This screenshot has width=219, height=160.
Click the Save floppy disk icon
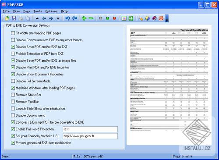point(14,18)
